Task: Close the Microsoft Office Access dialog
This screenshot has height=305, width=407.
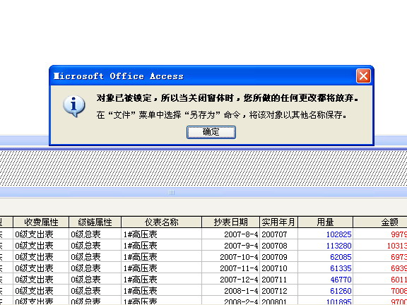Action: (363, 76)
